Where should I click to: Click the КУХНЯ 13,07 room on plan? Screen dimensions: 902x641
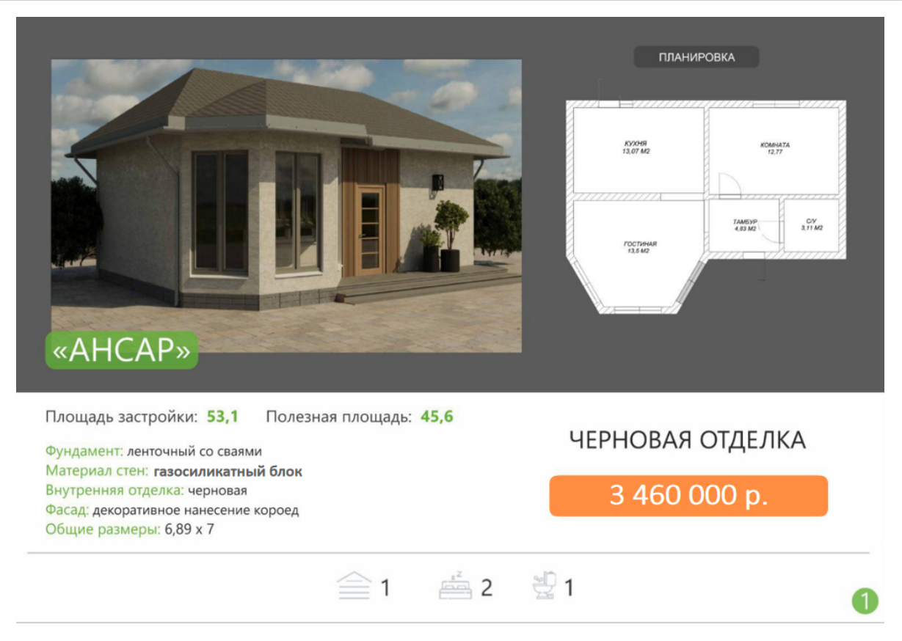[636, 149]
